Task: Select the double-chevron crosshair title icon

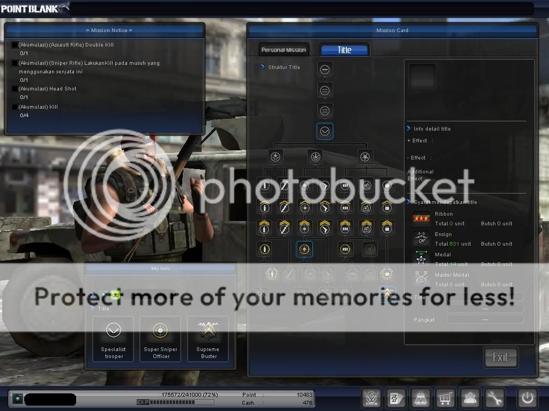Action: click(x=305, y=227)
